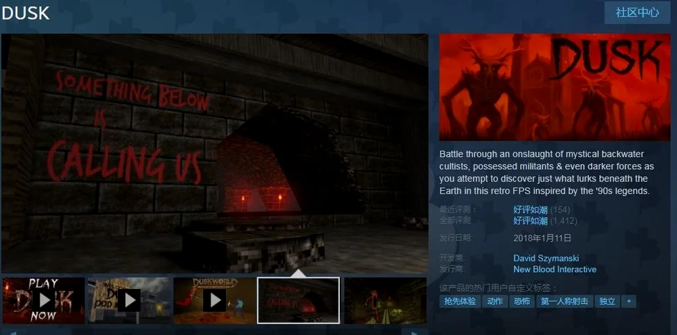Open the recent reviews 好评如潮 (154) link
677x335 pixels.
pos(542,210)
